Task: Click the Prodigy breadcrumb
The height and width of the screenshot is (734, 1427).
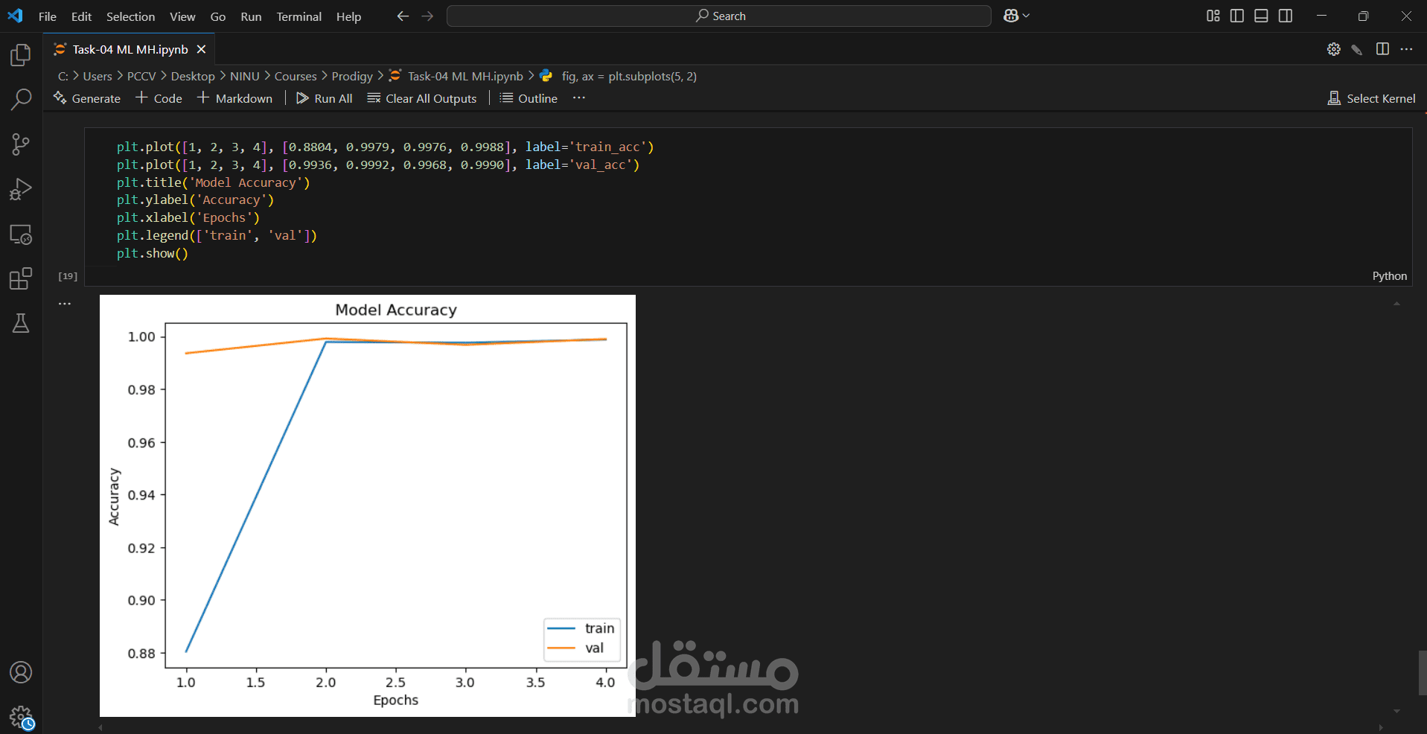Action: [x=352, y=76]
